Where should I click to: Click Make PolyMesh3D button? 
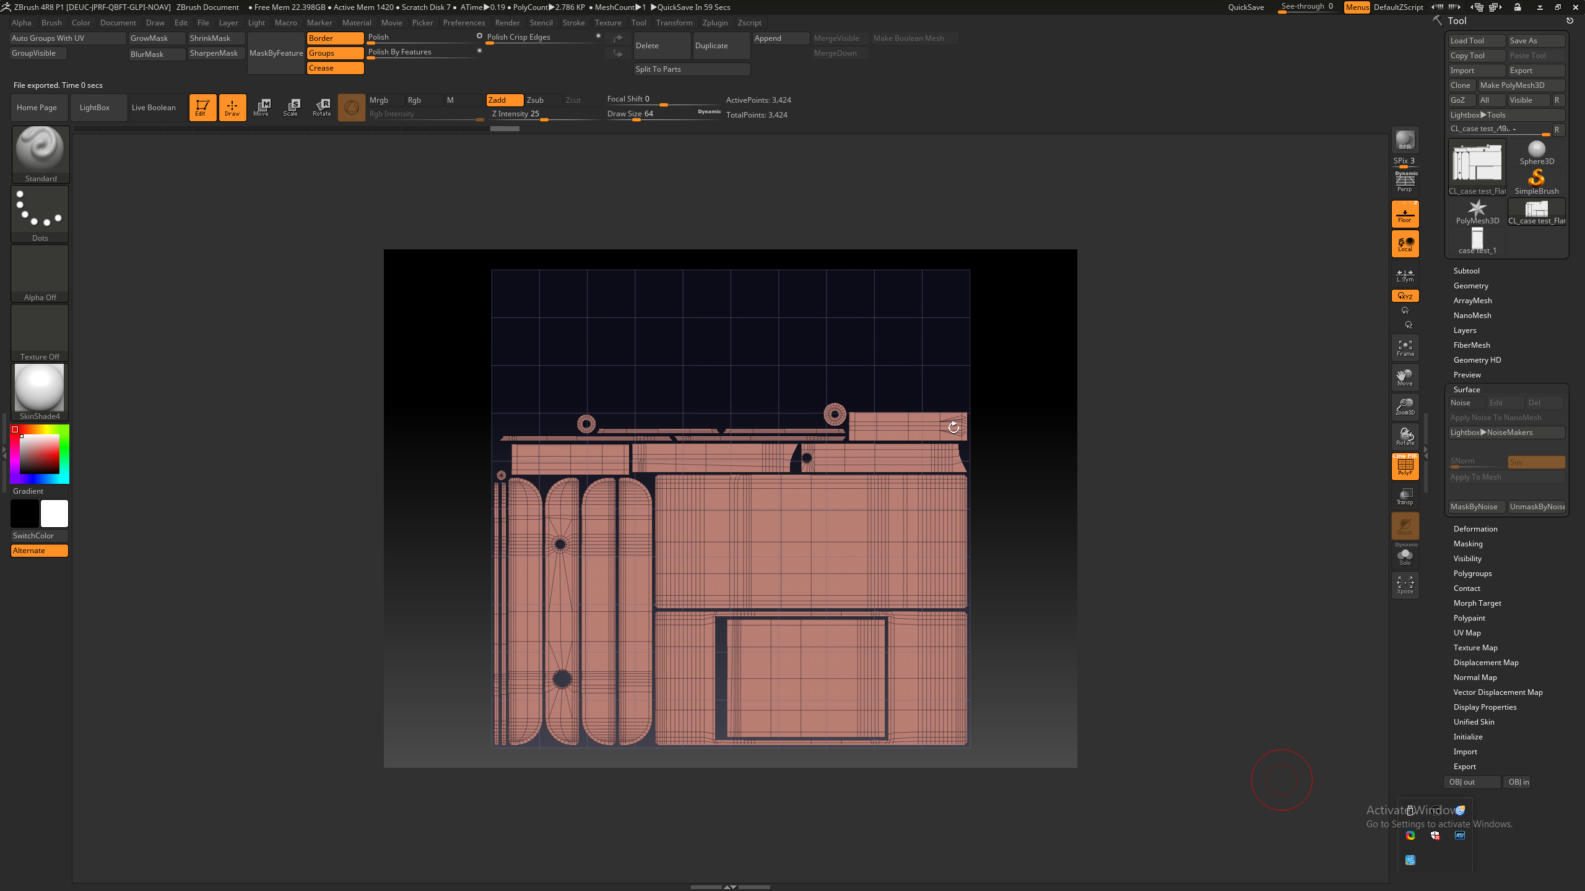(x=1521, y=85)
